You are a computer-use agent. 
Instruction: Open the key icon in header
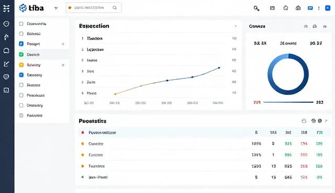[256, 8]
